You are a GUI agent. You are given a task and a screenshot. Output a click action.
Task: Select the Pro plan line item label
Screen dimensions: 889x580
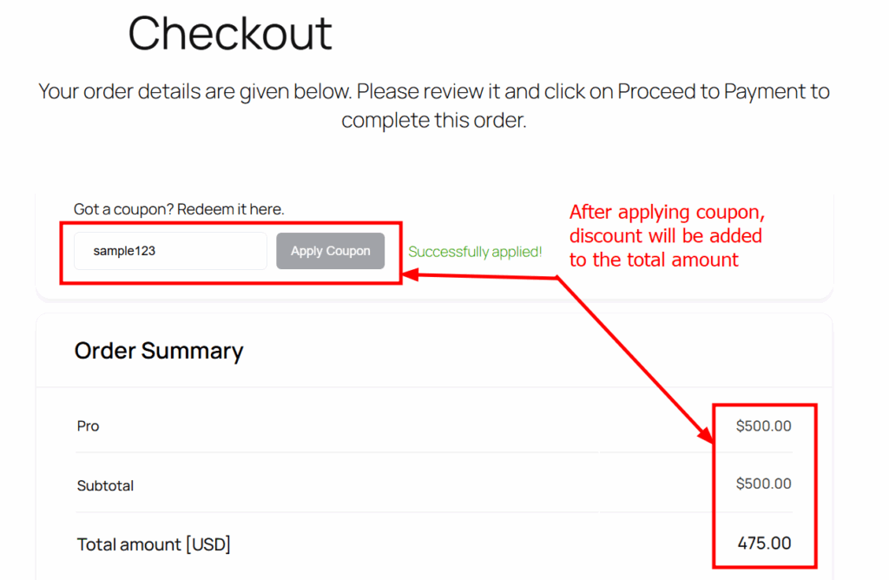tap(88, 426)
